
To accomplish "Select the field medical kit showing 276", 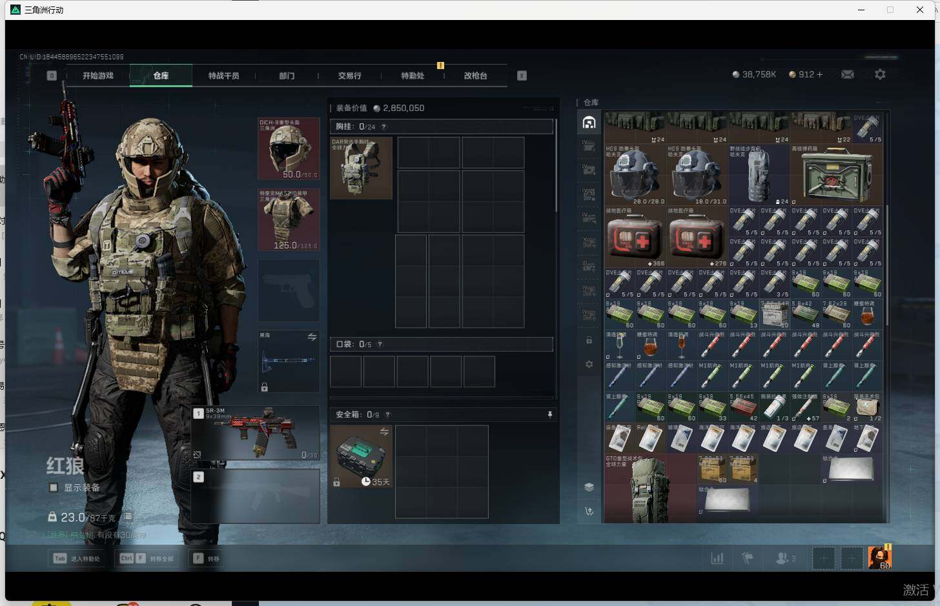I will click(x=697, y=237).
